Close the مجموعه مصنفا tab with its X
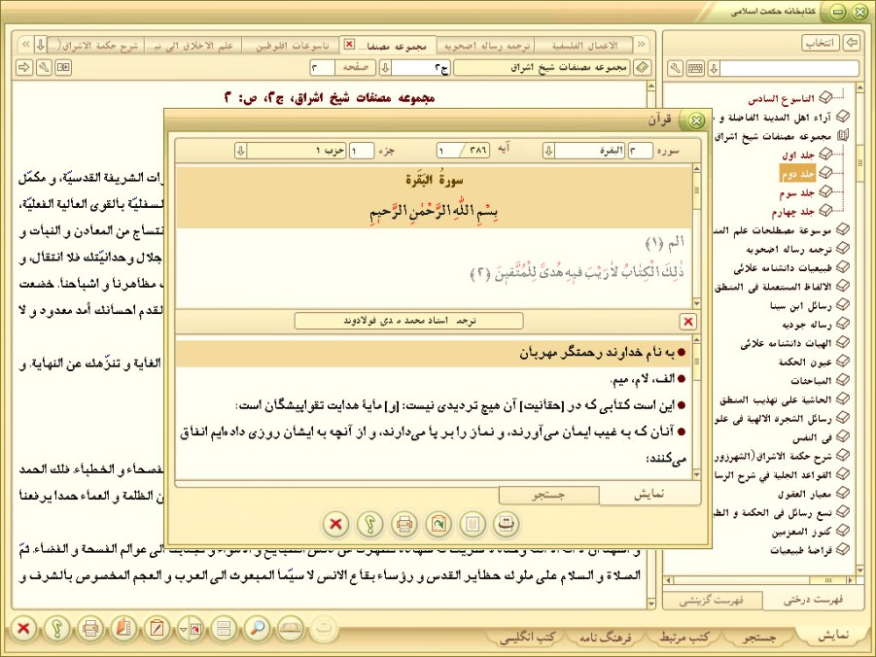Image resolution: width=876 pixels, height=657 pixels. coord(349,44)
